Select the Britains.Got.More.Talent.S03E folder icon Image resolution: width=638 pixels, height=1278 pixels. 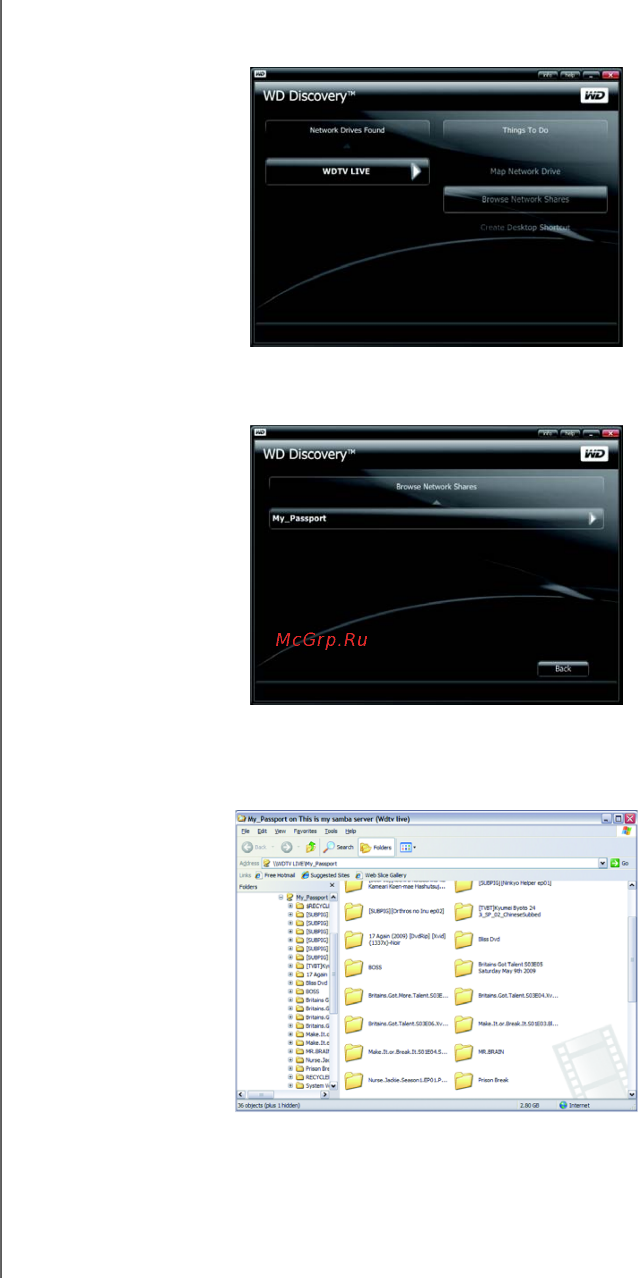(x=354, y=995)
